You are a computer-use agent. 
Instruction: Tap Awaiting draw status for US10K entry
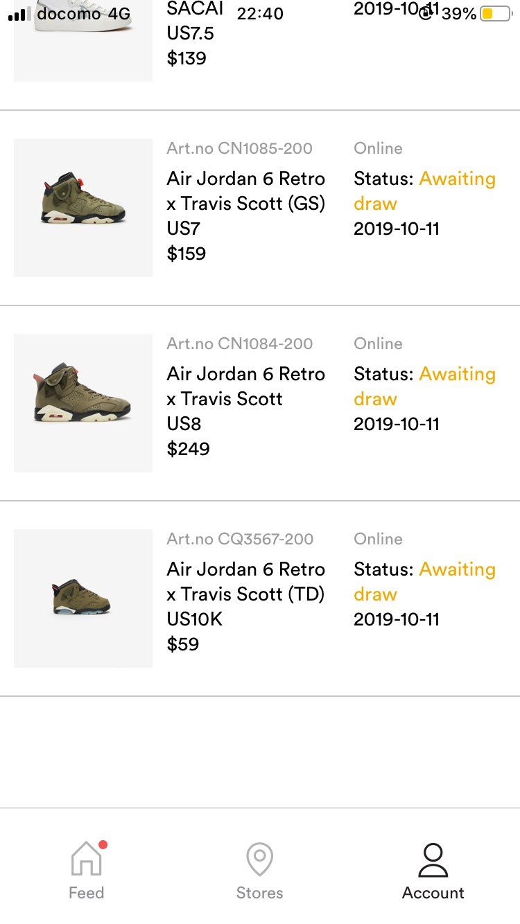pos(424,582)
